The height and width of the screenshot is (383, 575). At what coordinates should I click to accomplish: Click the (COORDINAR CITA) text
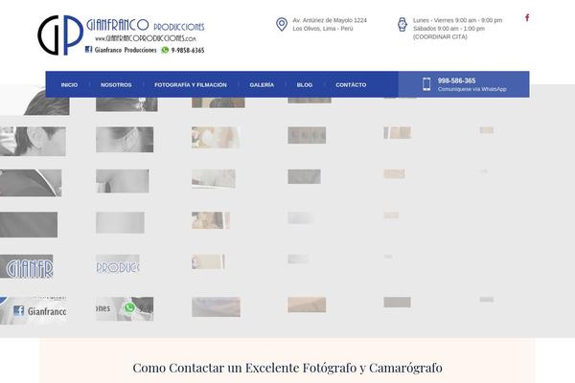coord(440,36)
